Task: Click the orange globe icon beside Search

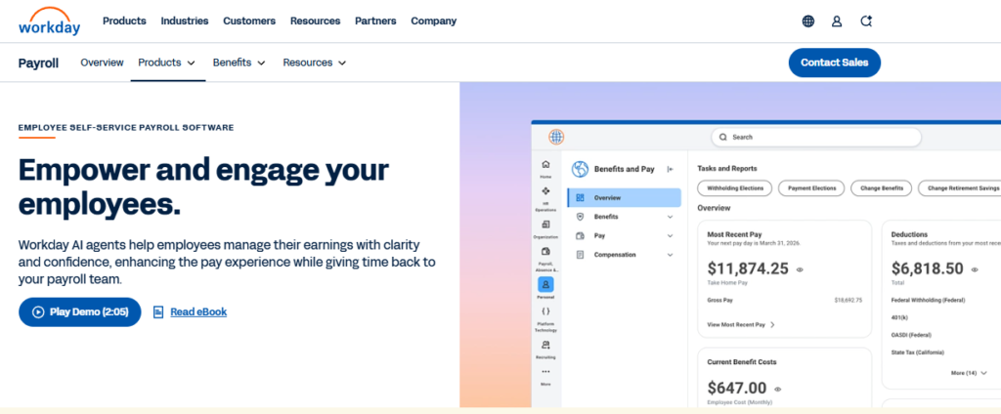Action: pyautogui.click(x=556, y=137)
